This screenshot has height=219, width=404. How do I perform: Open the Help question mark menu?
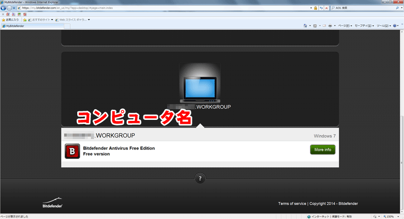click(396, 26)
